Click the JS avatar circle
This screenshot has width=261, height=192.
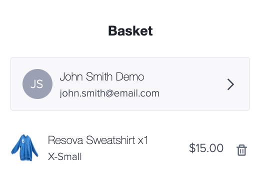pyautogui.click(x=37, y=84)
